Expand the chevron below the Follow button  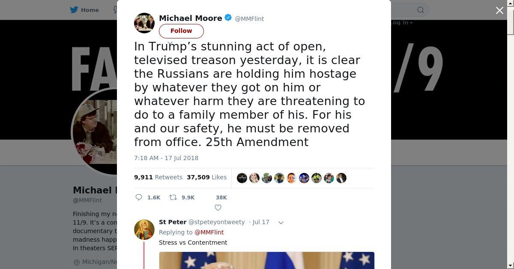point(170,44)
